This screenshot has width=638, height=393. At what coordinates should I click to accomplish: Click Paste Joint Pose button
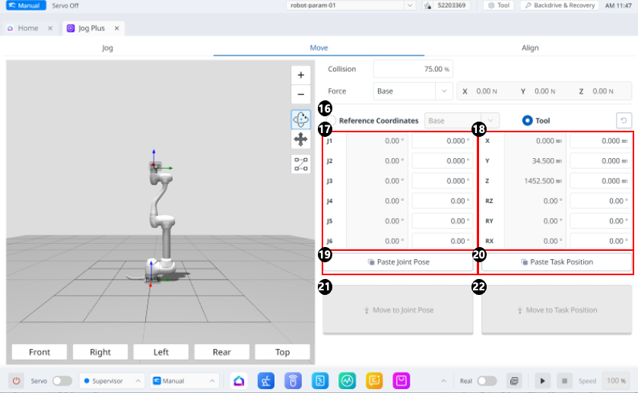(398, 262)
